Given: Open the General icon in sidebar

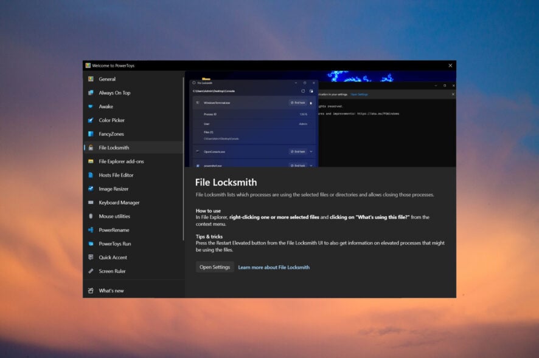Looking at the screenshot, I should 91,79.
